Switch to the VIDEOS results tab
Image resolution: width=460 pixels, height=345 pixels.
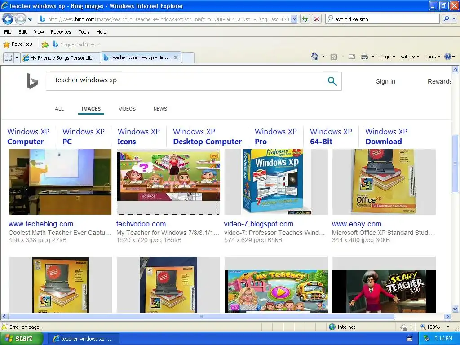pos(127,109)
